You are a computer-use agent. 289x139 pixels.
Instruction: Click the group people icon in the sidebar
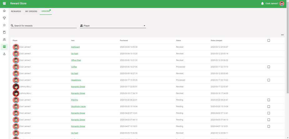pyautogui.click(x=4, y=40)
